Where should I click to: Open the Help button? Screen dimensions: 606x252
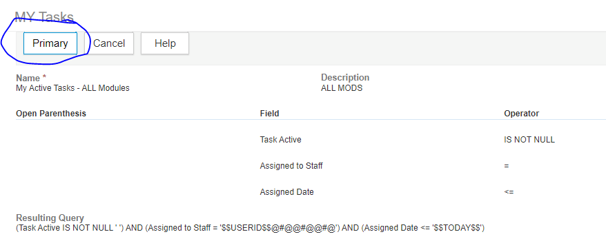pyautogui.click(x=165, y=43)
